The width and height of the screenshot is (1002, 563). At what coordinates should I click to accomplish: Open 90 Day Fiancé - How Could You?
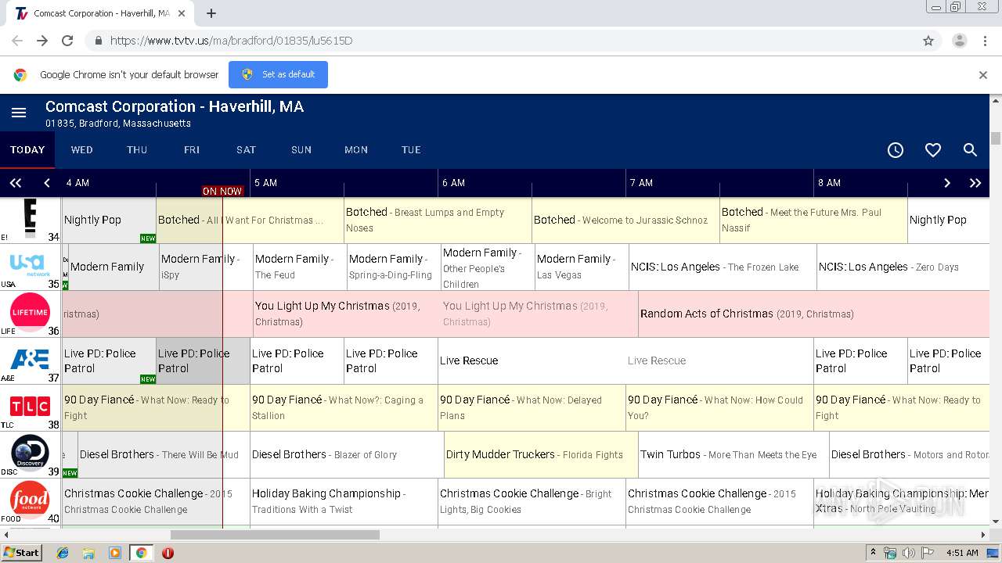pos(719,407)
